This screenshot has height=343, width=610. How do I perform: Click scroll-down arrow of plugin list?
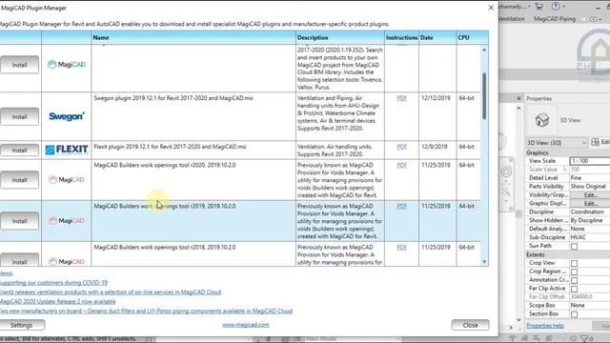point(484,262)
